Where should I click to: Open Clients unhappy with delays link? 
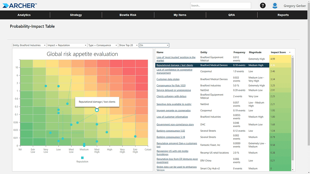point(171,96)
